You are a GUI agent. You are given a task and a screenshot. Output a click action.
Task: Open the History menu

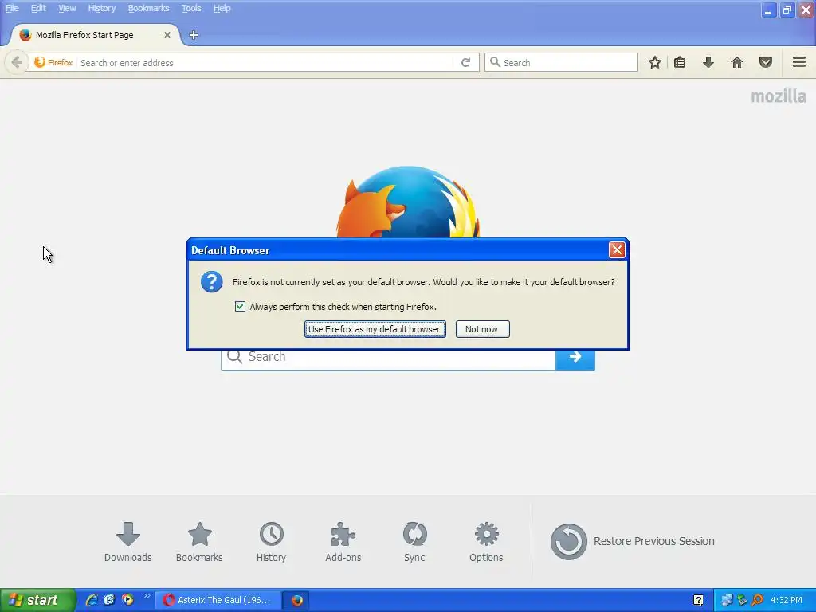pyautogui.click(x=101, y=8)
